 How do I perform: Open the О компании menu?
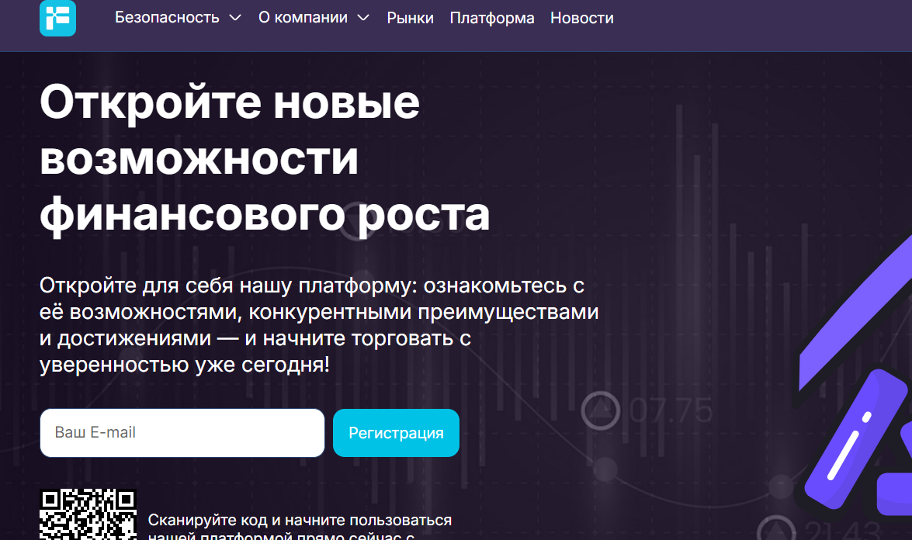coord(302,17)
